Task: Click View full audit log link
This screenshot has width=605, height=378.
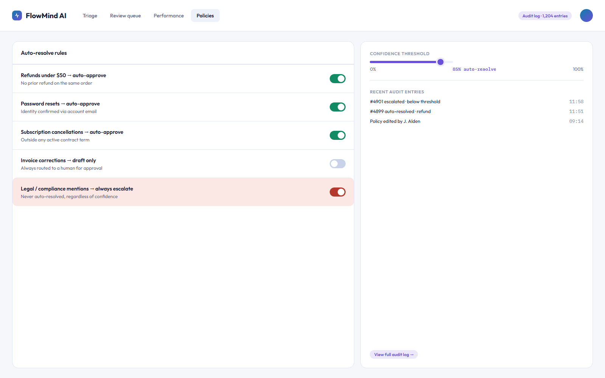Action: 394,355
